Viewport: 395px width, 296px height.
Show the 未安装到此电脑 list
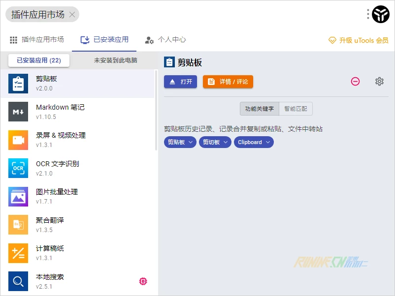pos(115,60)
